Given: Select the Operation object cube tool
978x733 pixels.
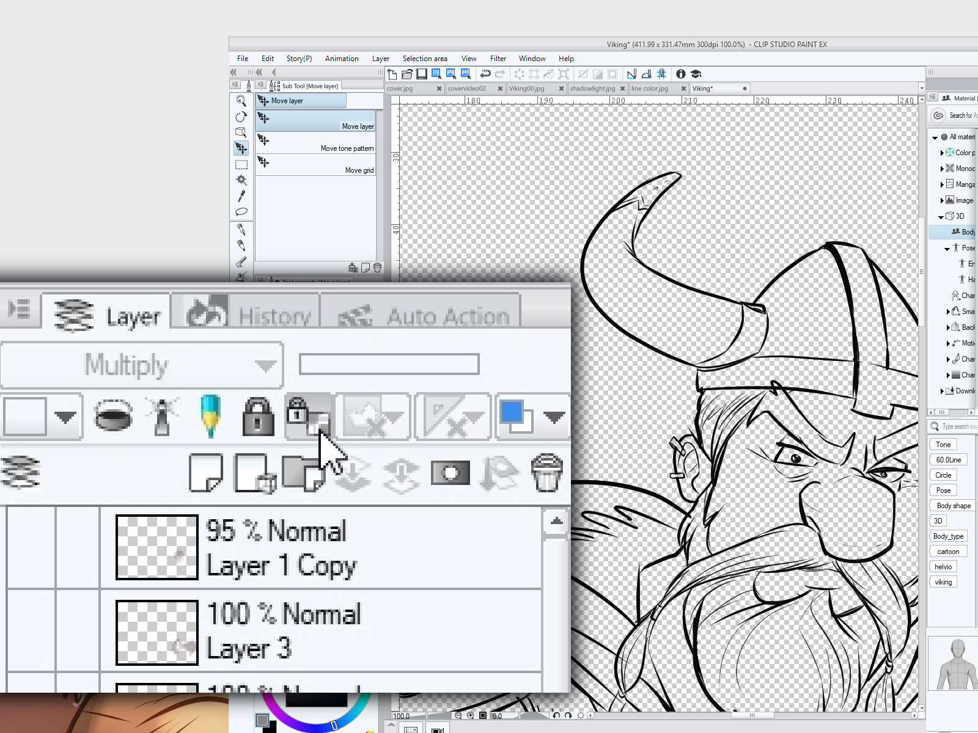Looking at the screenshot, I should 241,133.
